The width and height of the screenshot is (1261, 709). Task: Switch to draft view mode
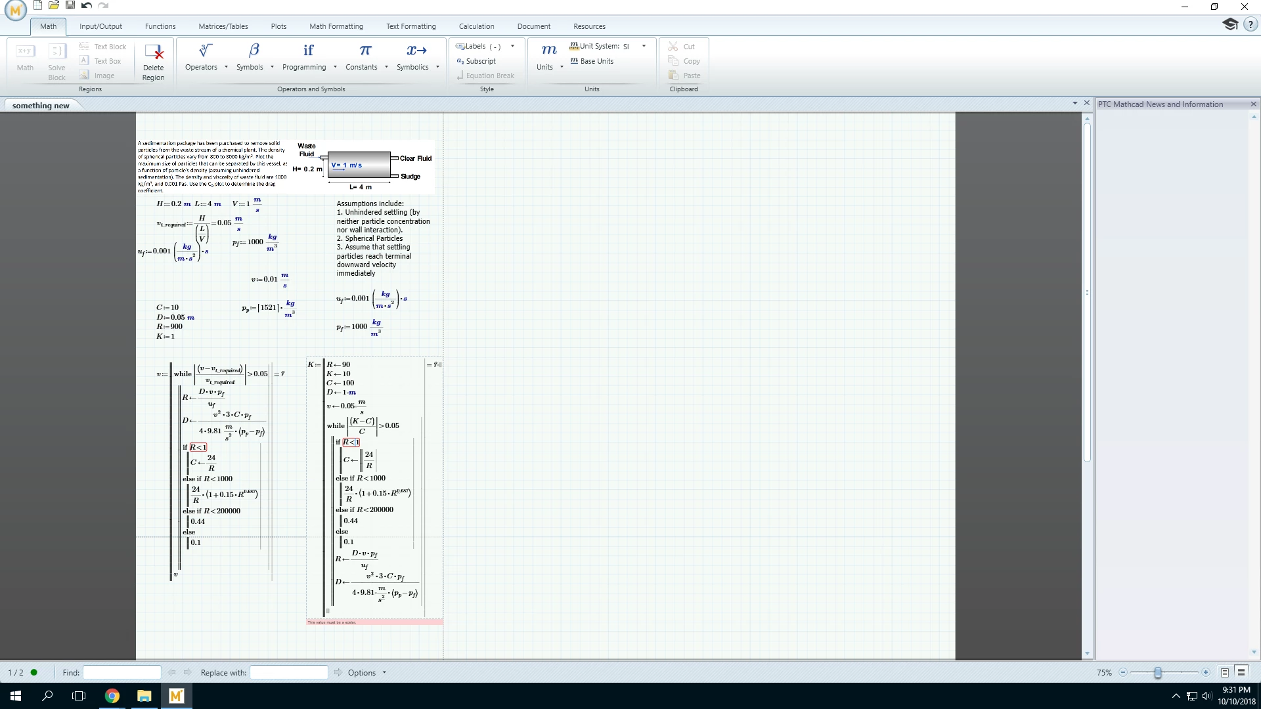(1241, 672)
